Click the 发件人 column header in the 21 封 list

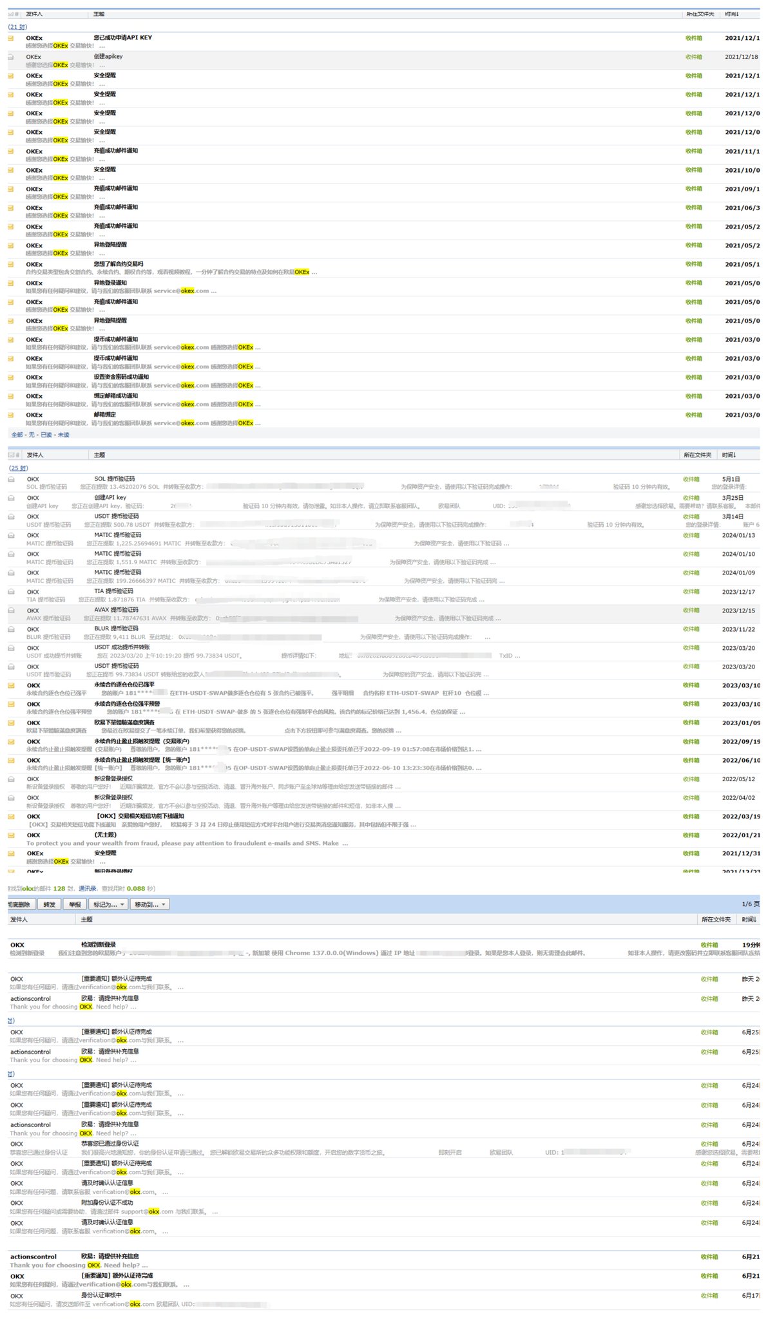pyautogui.click(x=34, y=14)
